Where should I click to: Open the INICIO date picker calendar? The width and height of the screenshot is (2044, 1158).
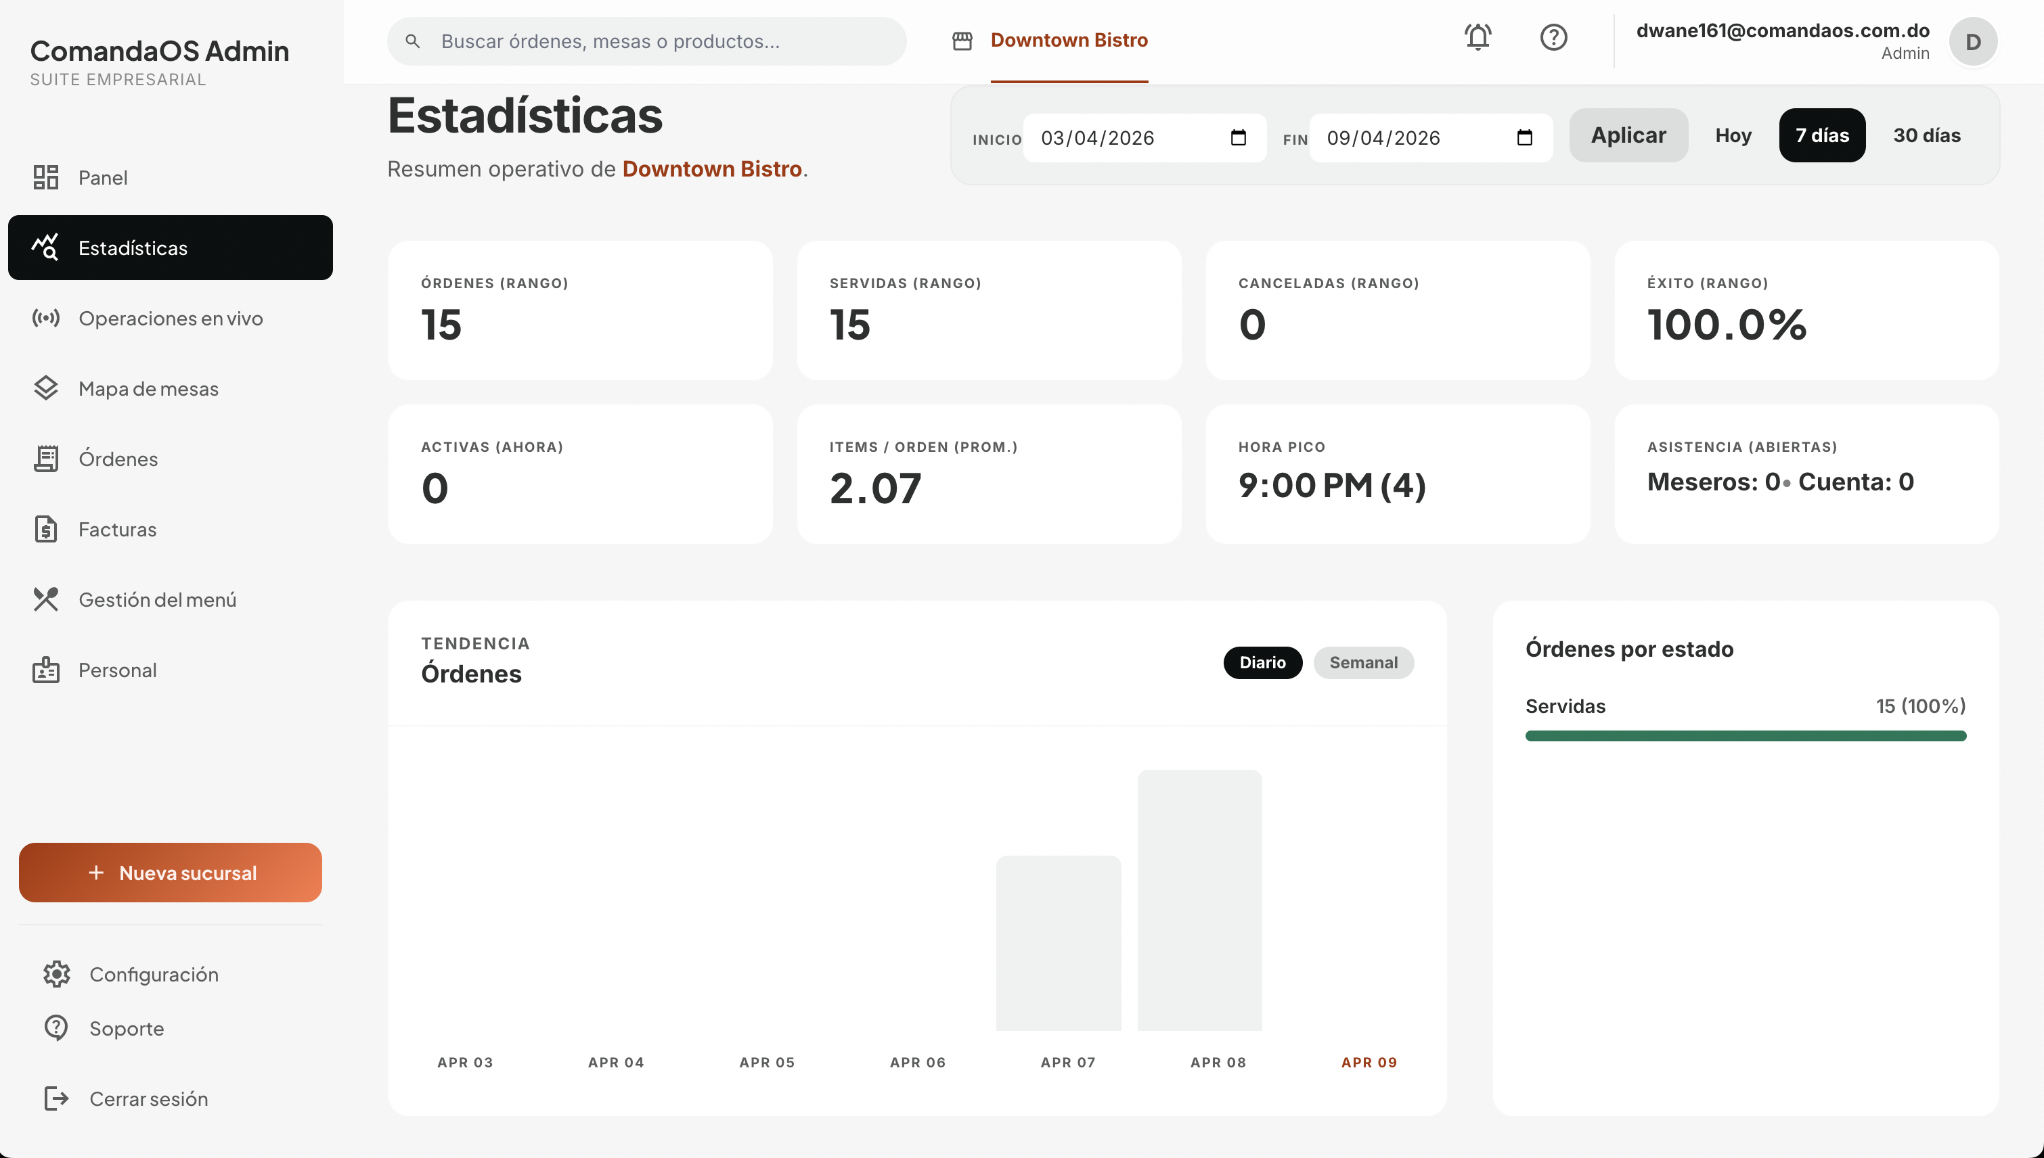pyautogui.click(x=1238, y=137)
